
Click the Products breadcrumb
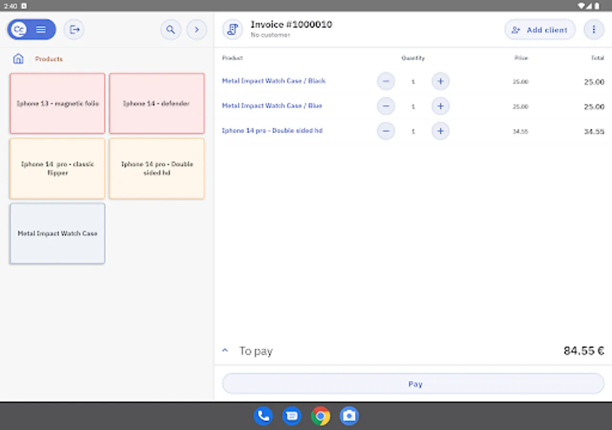coord(49,59)
